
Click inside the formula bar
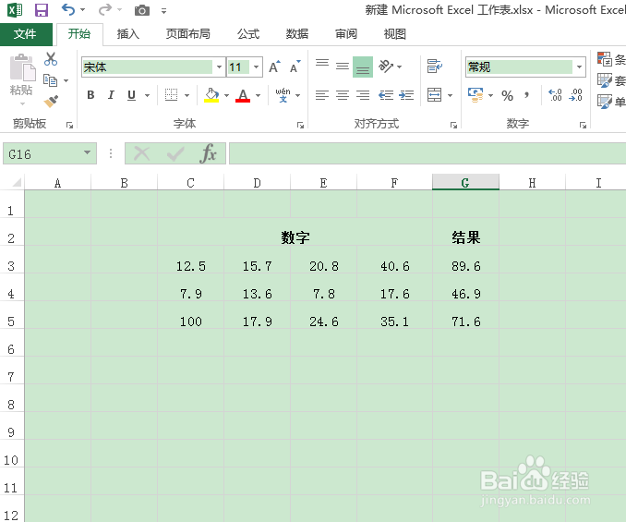pyautogui.click(x=427, y=153)
